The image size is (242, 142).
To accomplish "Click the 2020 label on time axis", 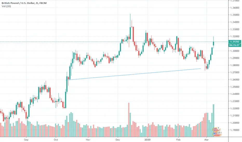I will (x=147, y=140).
